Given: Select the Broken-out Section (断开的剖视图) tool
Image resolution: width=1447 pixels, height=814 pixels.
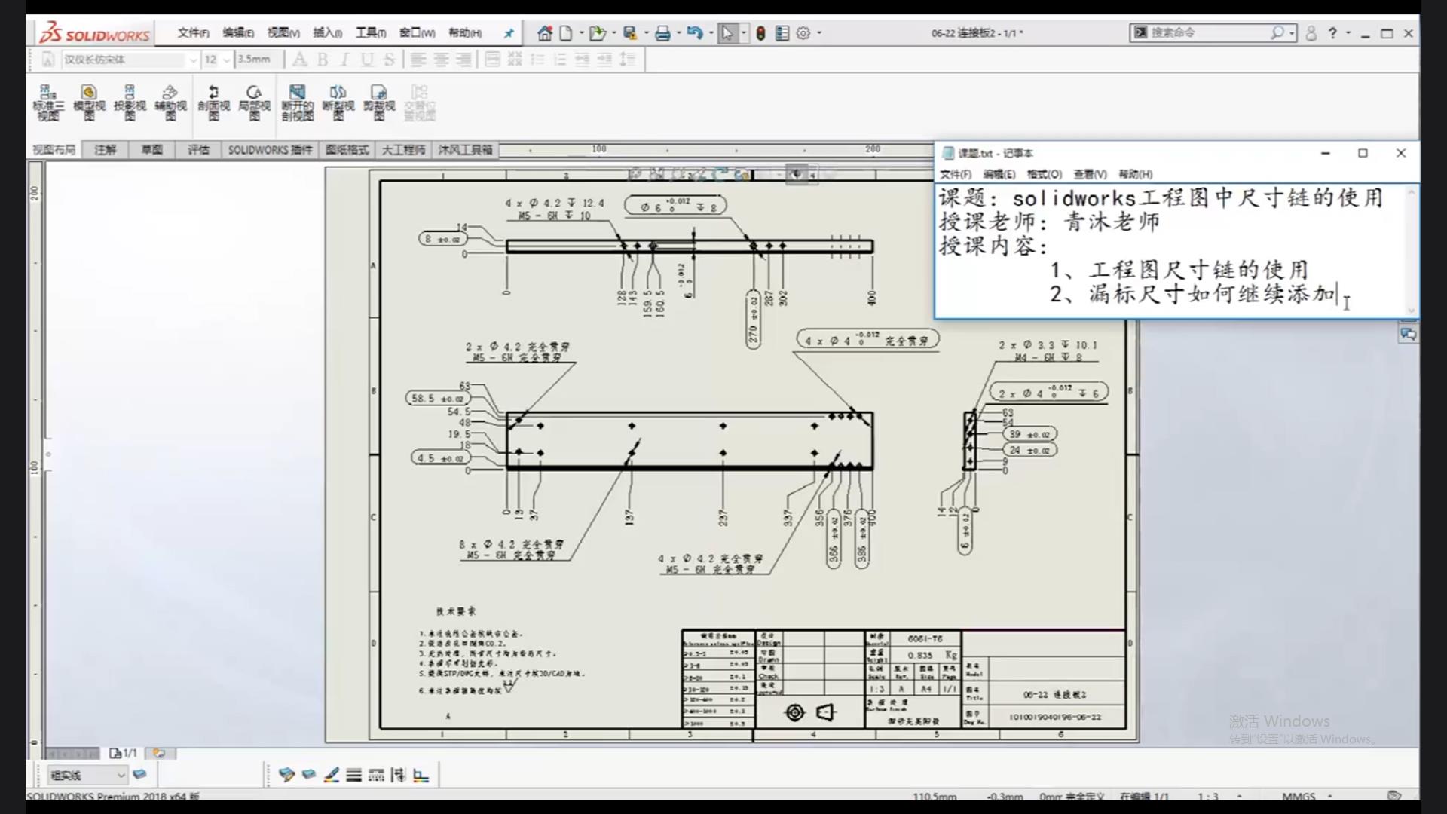Looking at the screenshot, I should click(x=298, y=103).
